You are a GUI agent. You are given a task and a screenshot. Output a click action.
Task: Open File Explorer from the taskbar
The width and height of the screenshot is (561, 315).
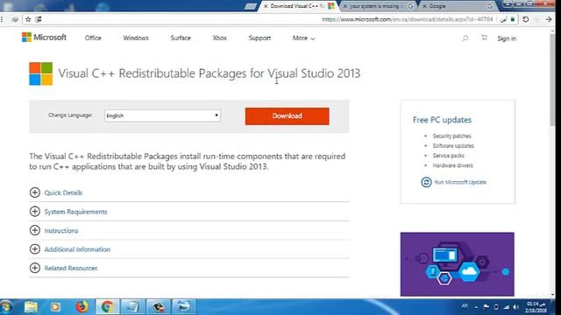pyautogui.click(x=31, y=307)
